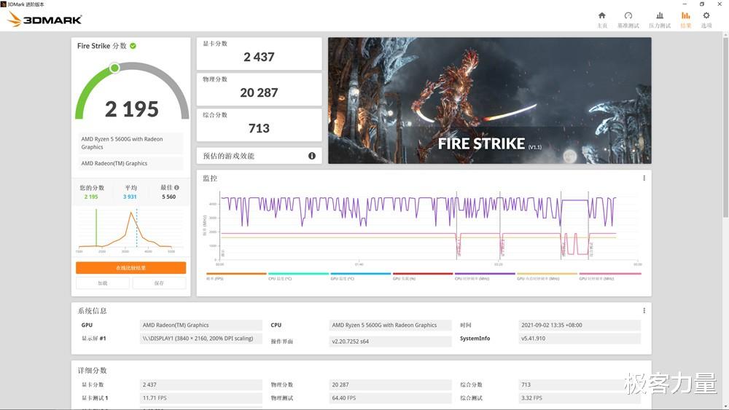Click the 详细分数 物理分数 value 20 287
The width and height of the screenshot is (729, 410).
tap(390, 385)
